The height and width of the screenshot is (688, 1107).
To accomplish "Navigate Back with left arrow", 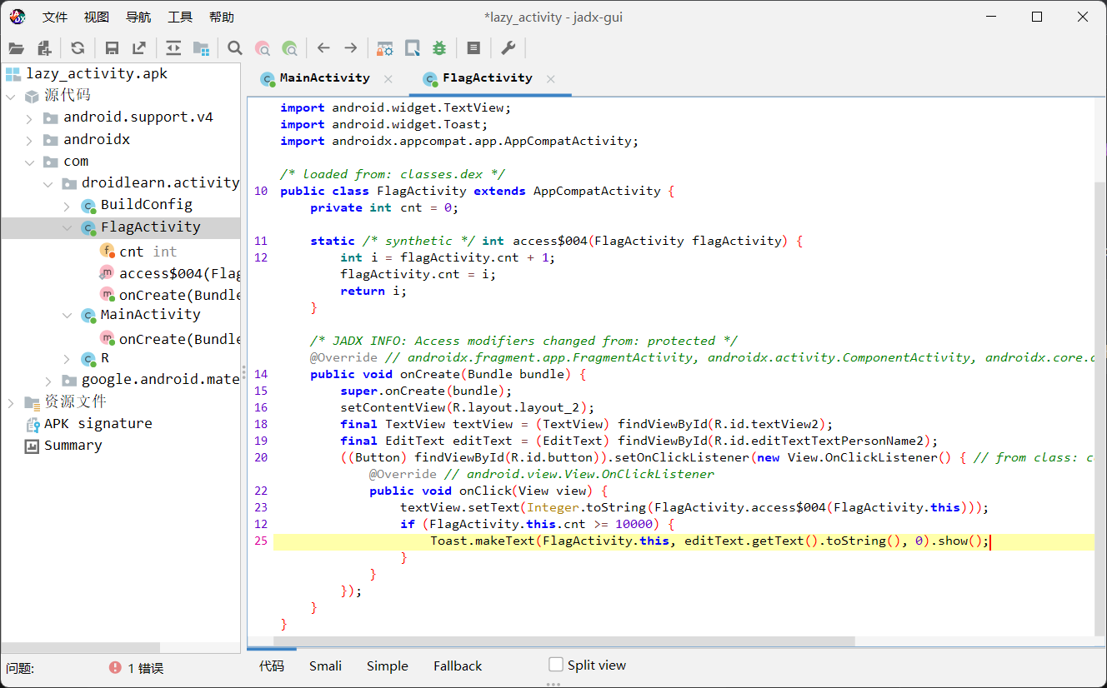I will (x=323, y=48).
